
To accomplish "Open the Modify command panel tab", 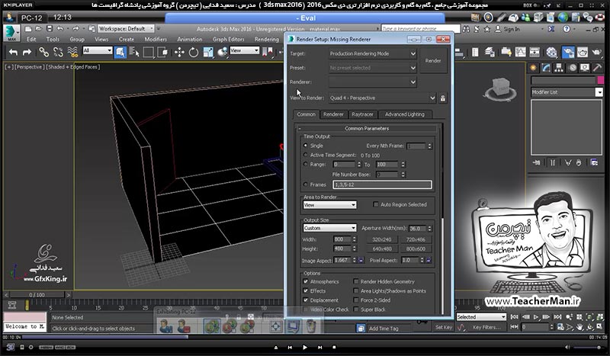I will 546,68.
